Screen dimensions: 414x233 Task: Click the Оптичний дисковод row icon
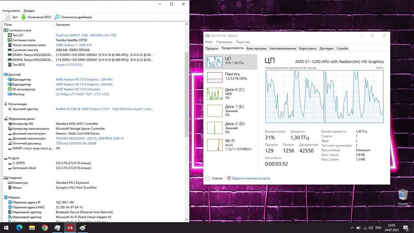10,143
